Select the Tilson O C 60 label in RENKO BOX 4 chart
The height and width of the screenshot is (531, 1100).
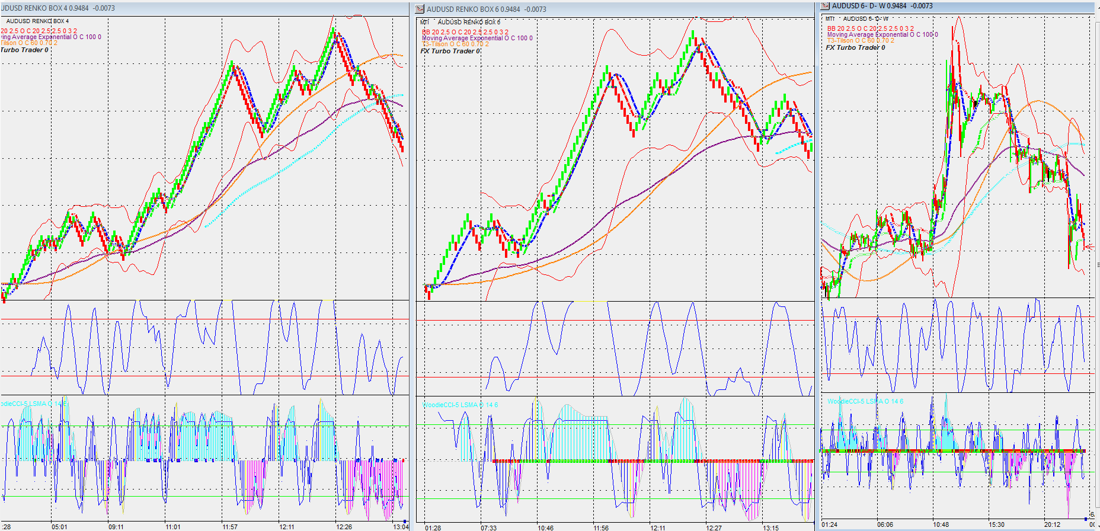pyautogui.click(x=28, y=43)
